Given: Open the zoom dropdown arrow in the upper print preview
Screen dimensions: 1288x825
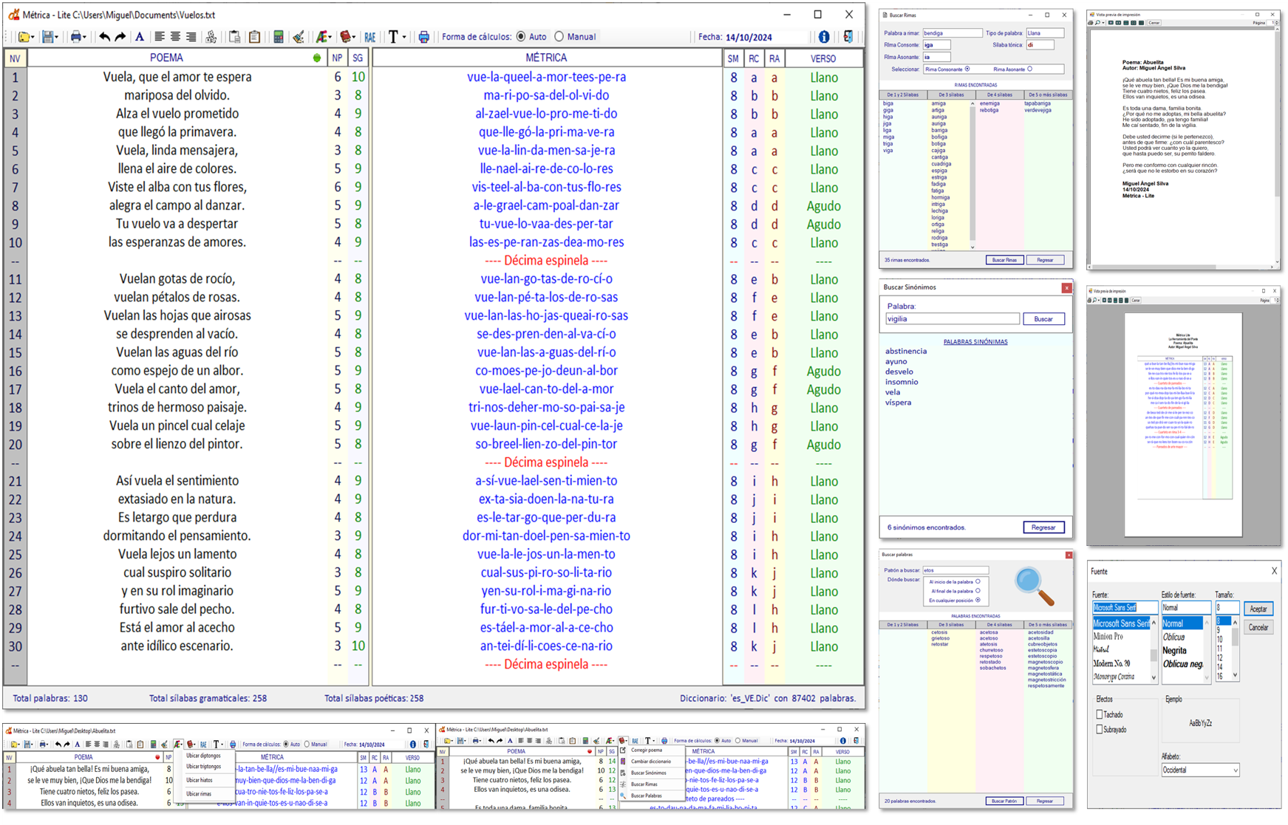Looking at the screenshot, I should pyautogui.click(x=1104, y=23).
